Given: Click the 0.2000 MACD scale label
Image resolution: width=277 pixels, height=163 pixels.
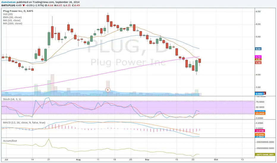Looking at the screenshot, I should point(259,123).
